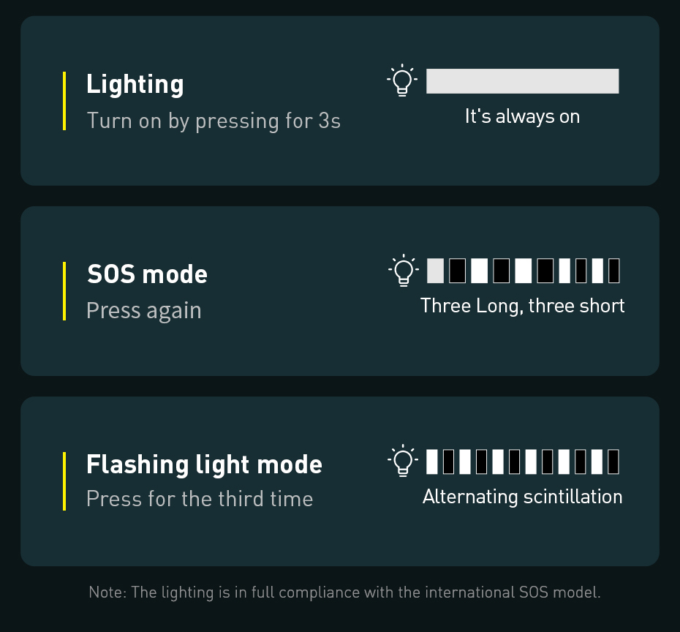Click the "It's always on" caption
This screenshot has width=680, height=632.
pos(522,116)
